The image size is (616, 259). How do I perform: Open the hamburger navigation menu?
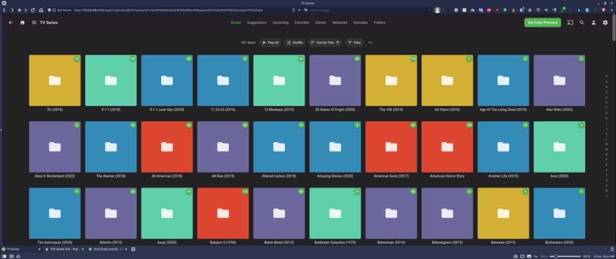pyautogui.click(x=34, y=23)
